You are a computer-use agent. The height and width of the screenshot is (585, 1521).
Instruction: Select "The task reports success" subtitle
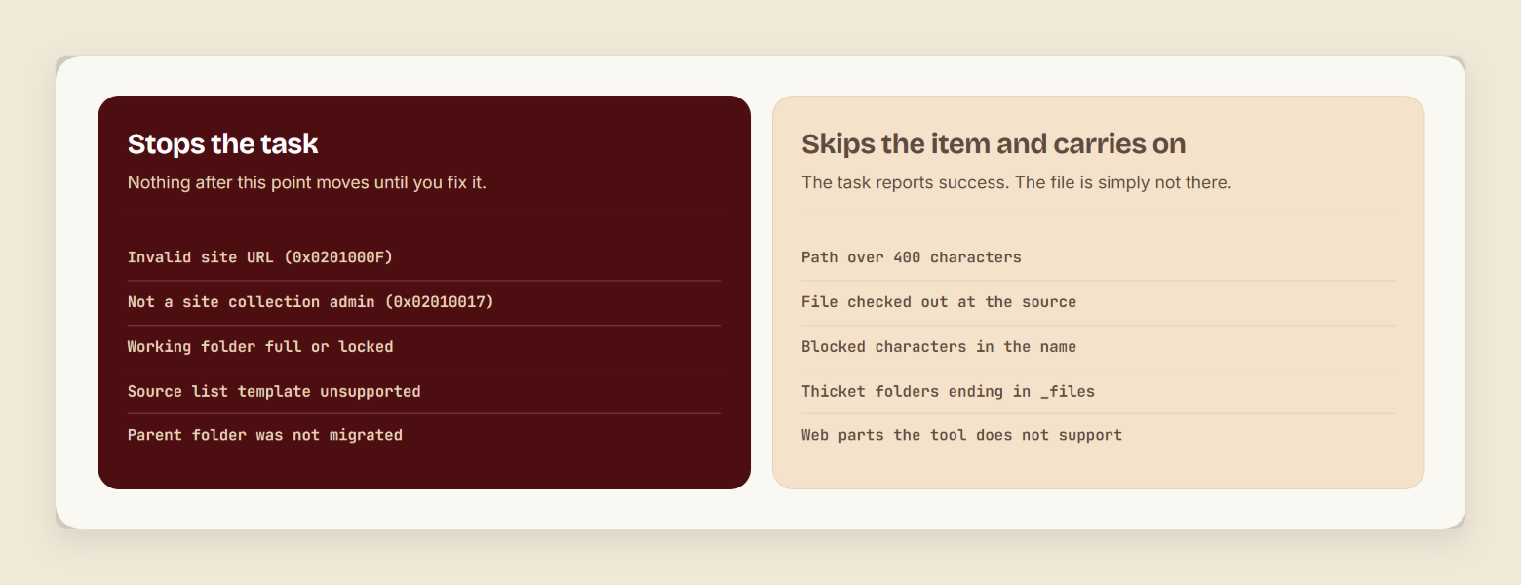pos(1017,182)
